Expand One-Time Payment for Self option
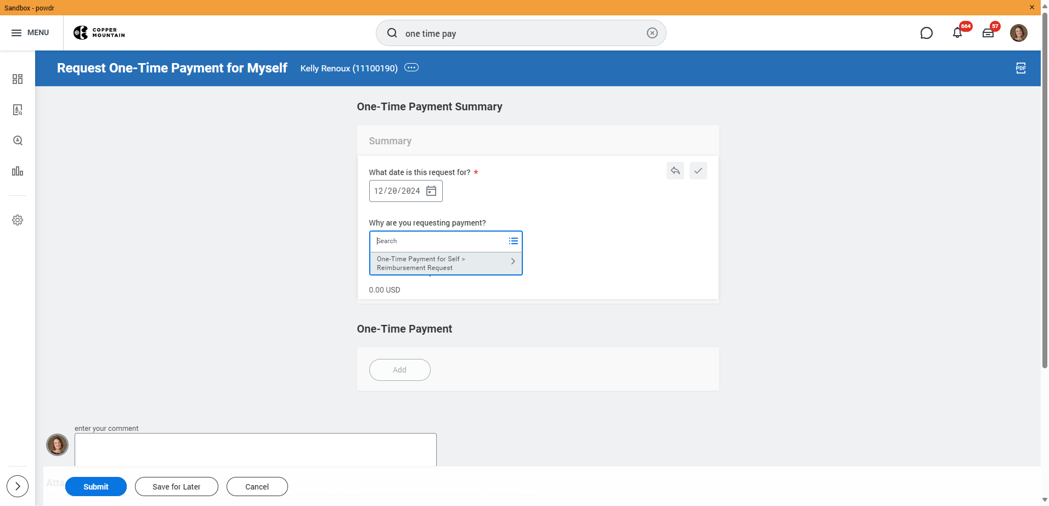Image resolution: width=1049 pixels, height=506 pixels. pos(446,263)
